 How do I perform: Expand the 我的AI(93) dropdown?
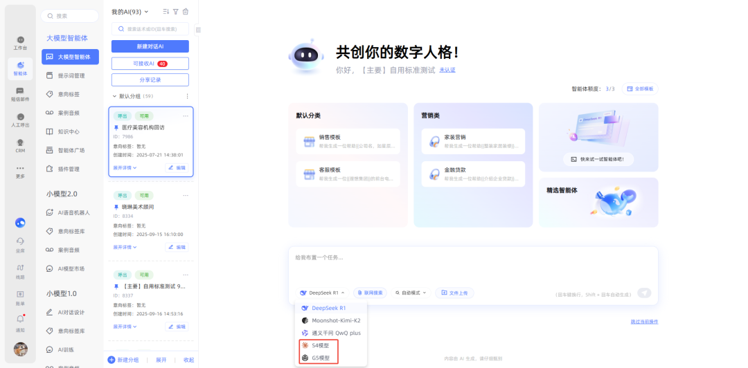[x=130, y=12]
